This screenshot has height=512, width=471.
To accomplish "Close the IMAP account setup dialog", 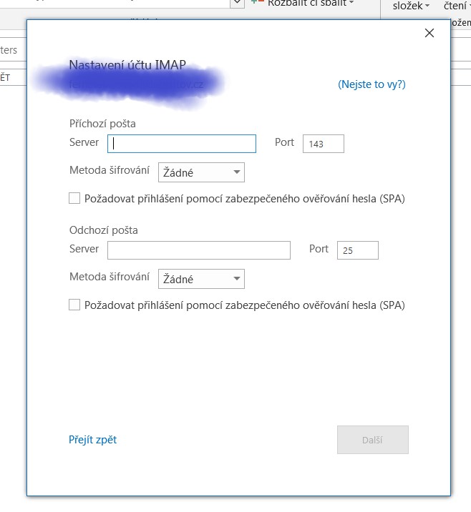I will (x=429, y=33).
